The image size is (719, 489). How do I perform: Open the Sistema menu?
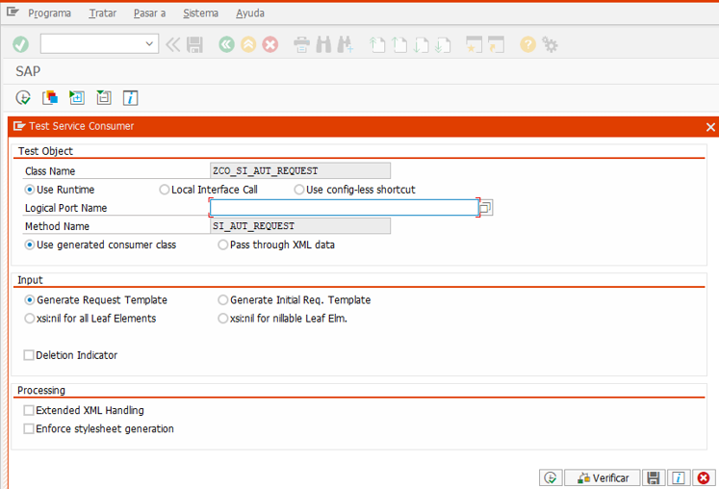pyautogui.click(x=200, y=13)
